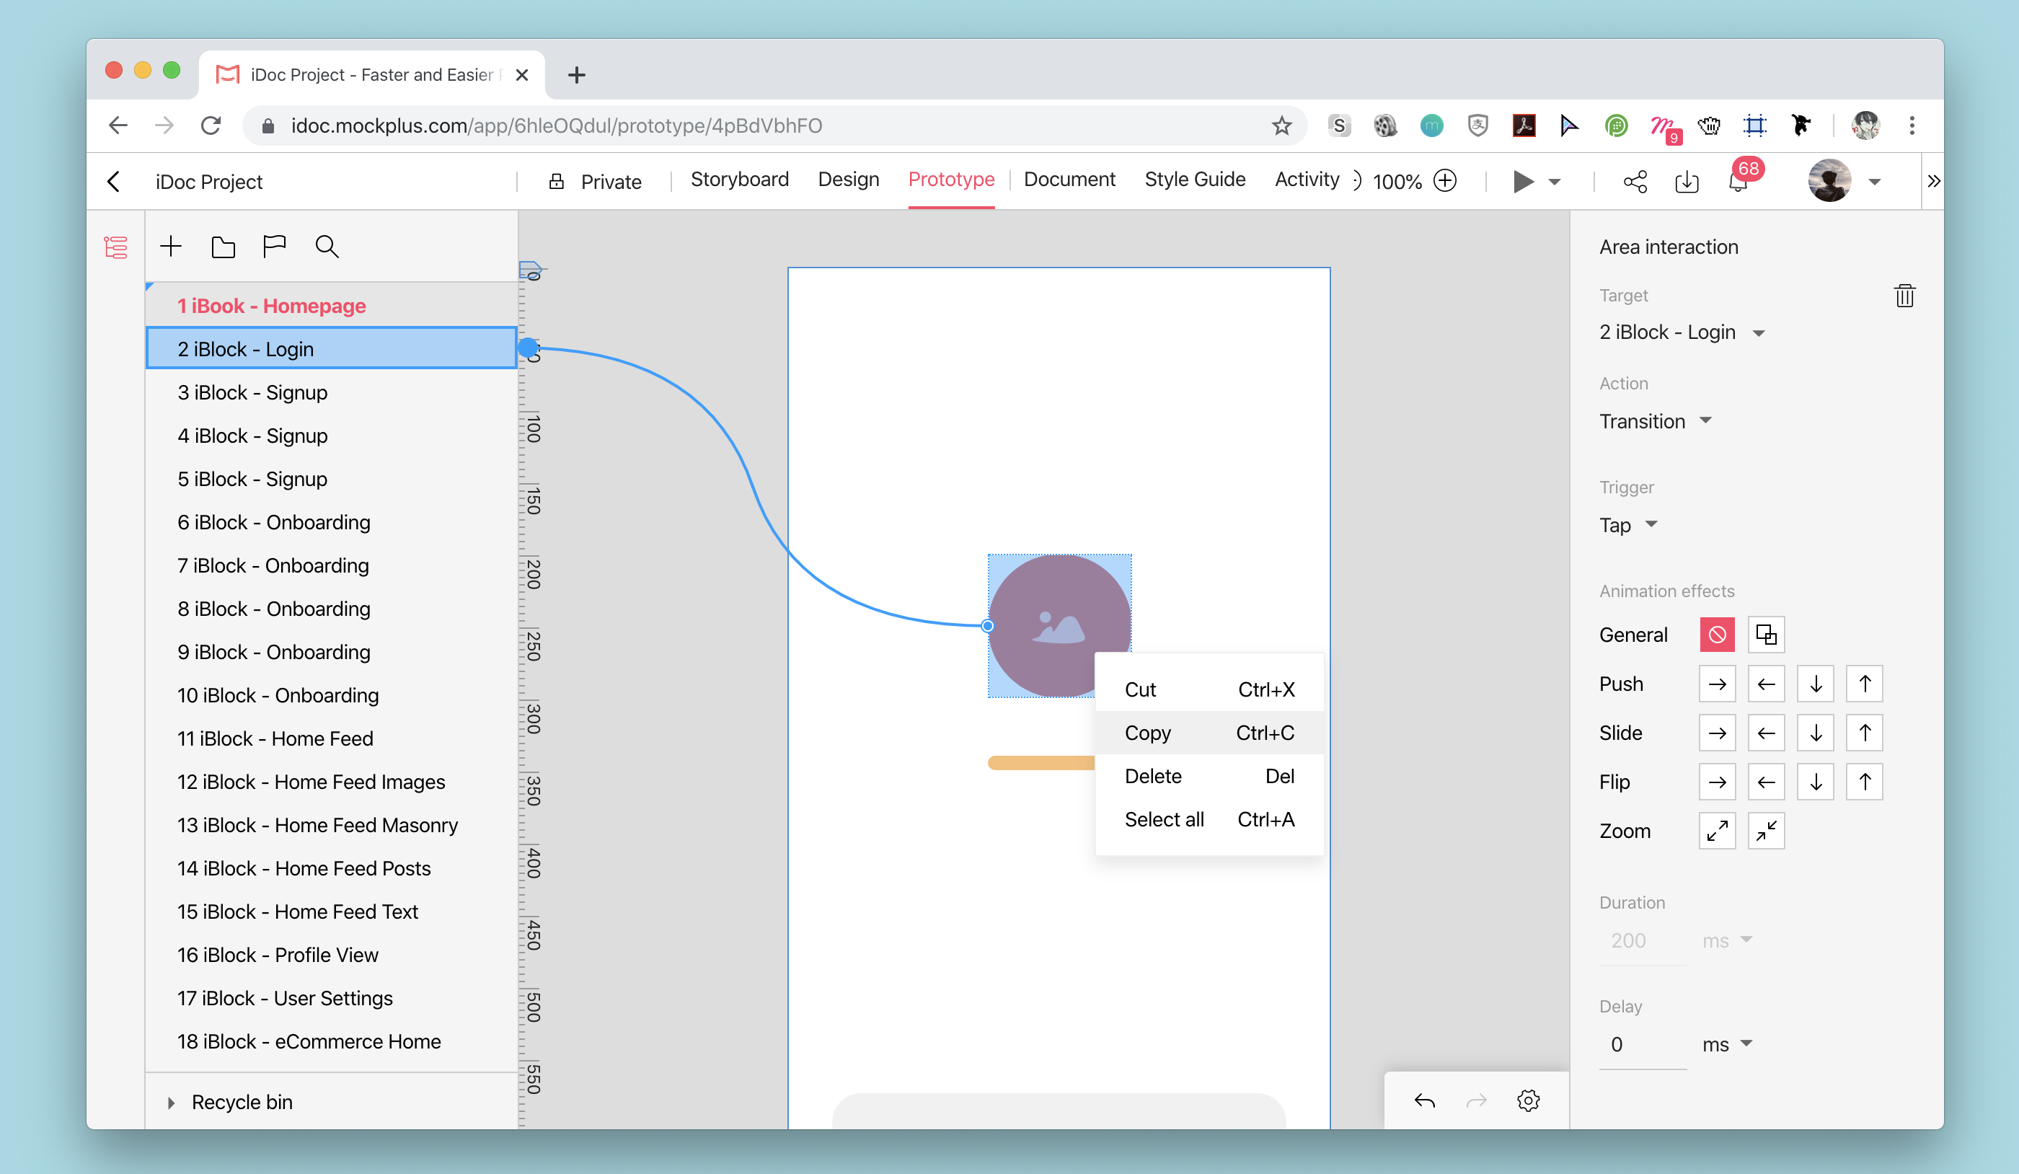Zoom in with the plus circle
2019x1174 pixels.
pos(1444,180)
